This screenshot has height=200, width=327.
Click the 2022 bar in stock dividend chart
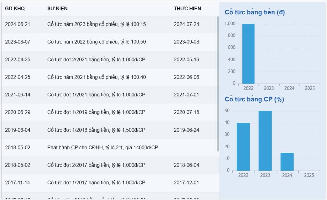click(x=243, y=147)
